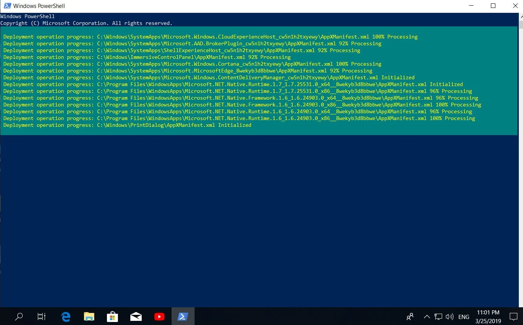This screenshot has width=523, height=325.
Task: Click the ShellExperienceHost deployment progress line
Action: 182,51
